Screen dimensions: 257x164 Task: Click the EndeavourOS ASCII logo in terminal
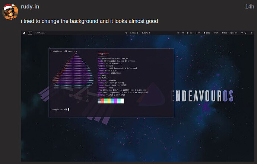pos(73,71)
